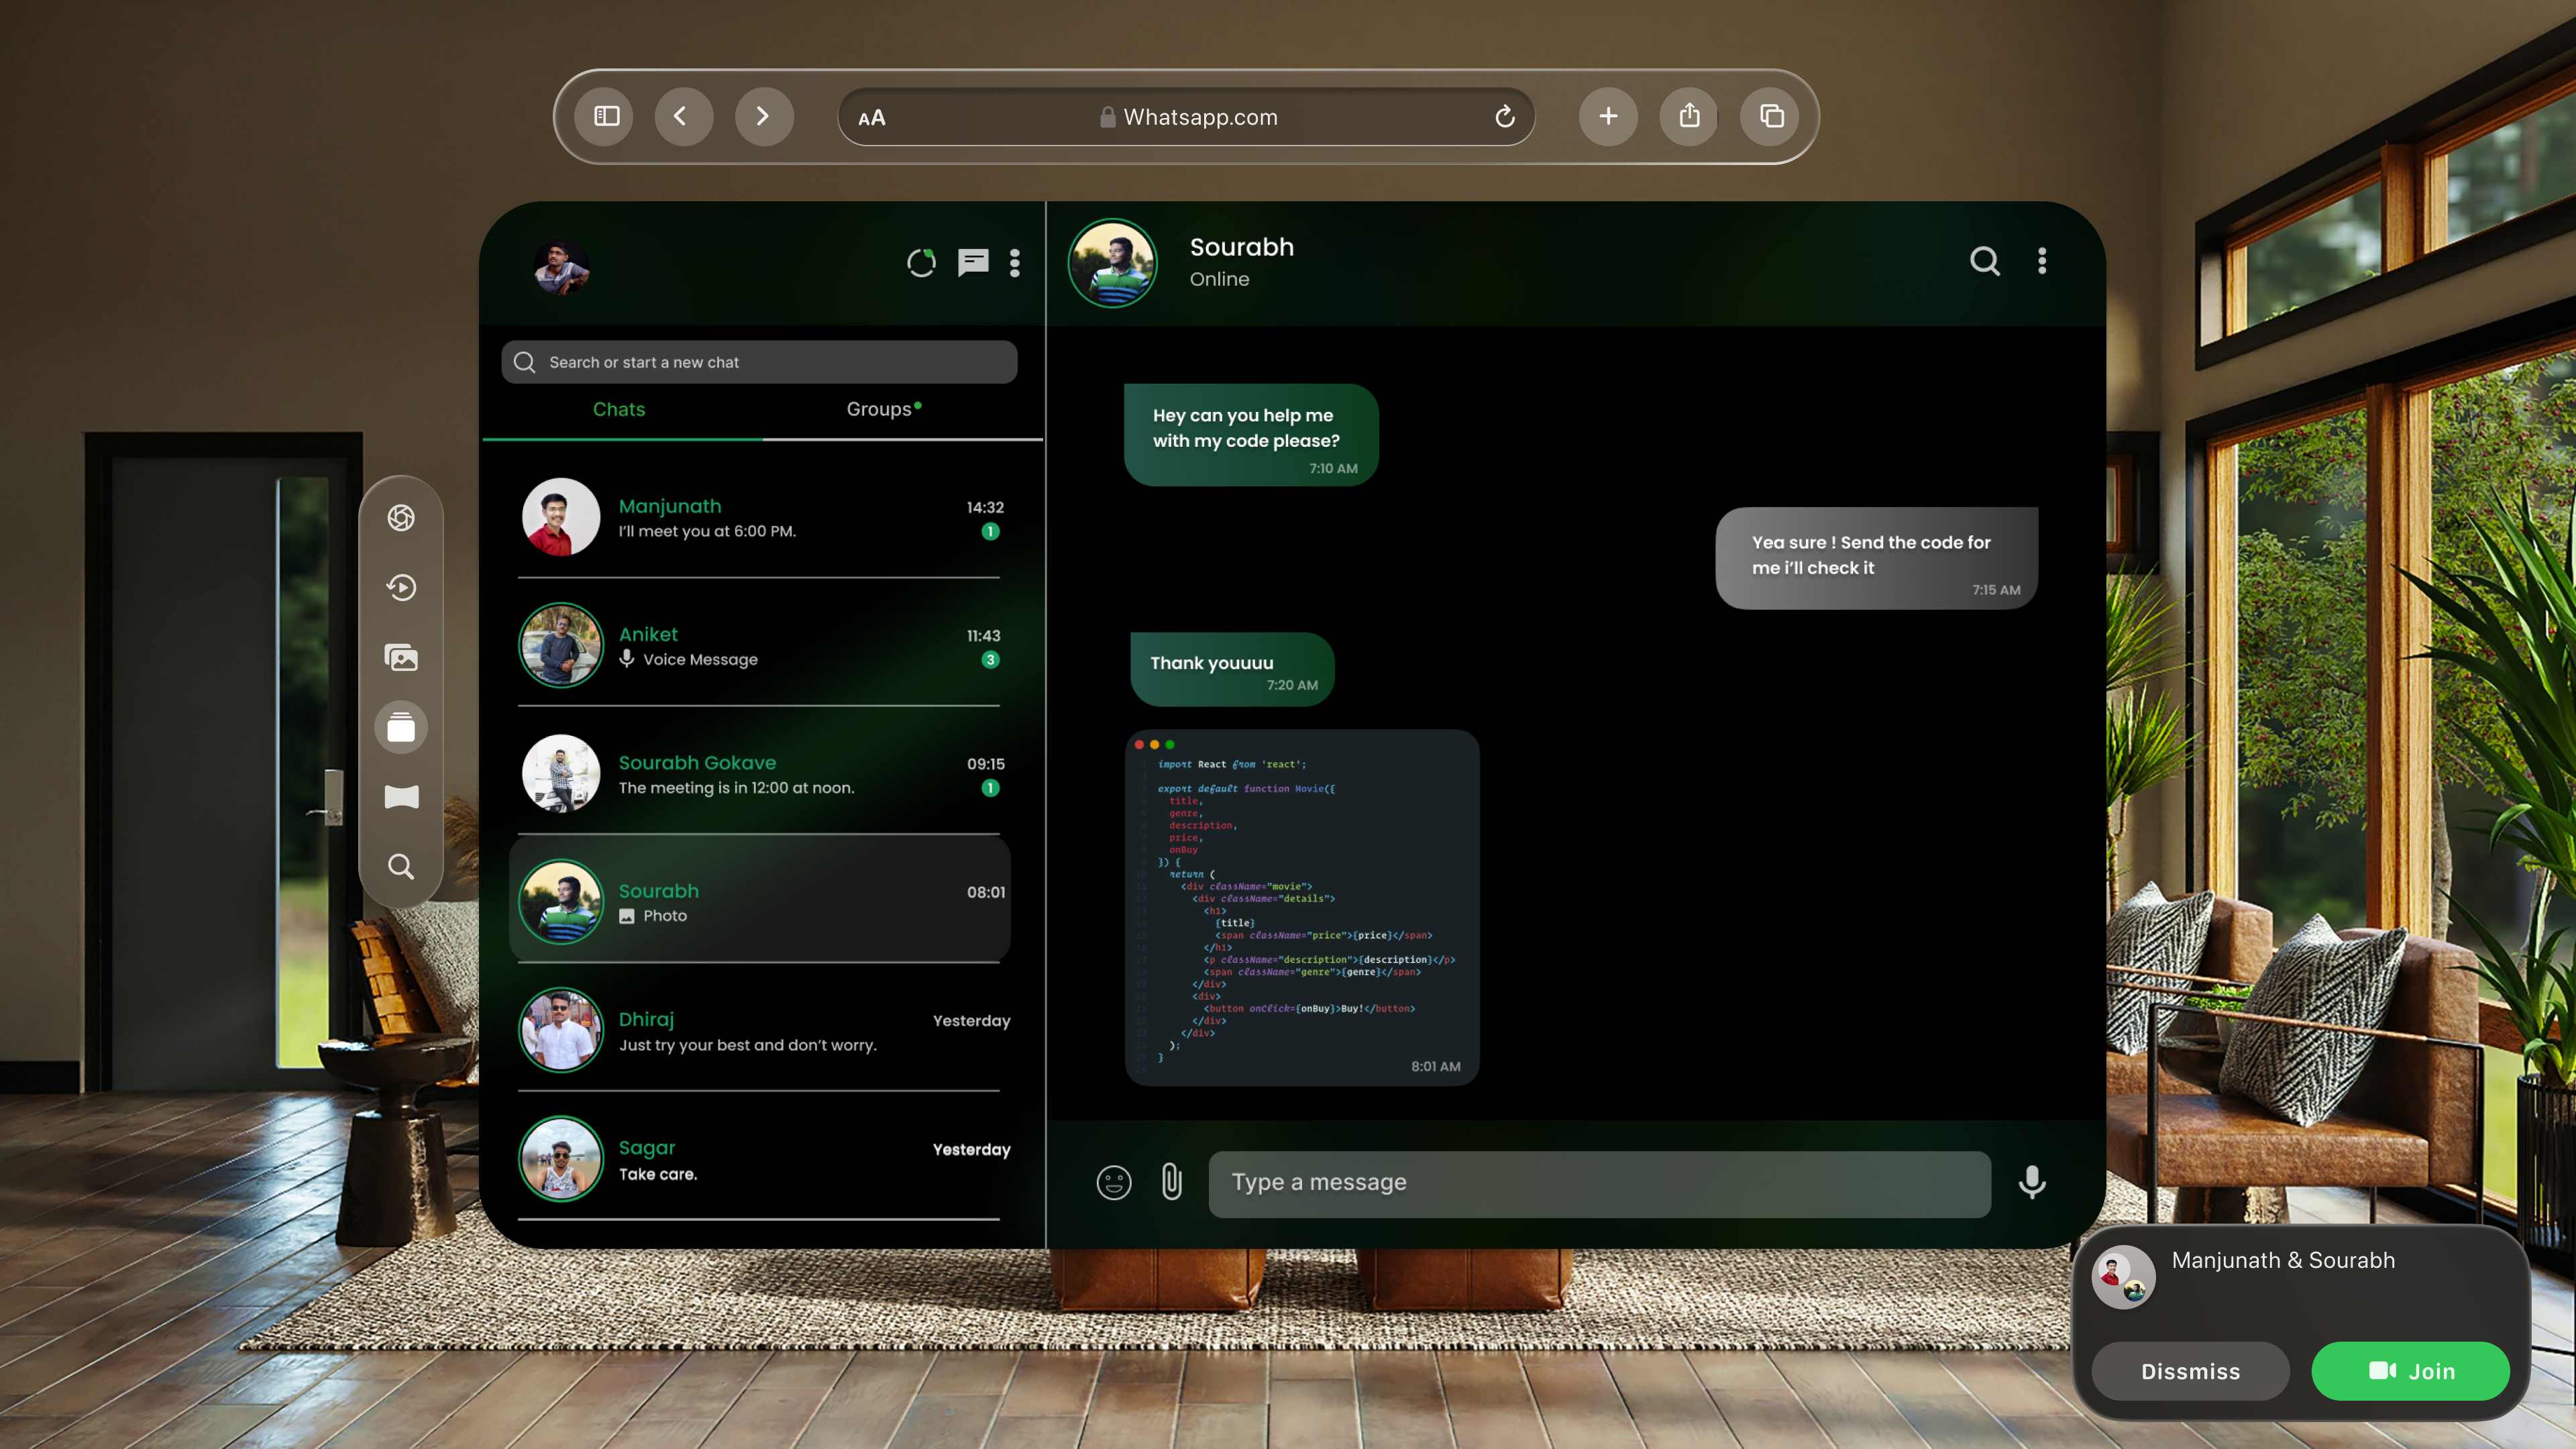This screenshot has height=1449, width=2576.
Task: Open Sourabh chat header three-dot menu
Action: [2041, 261]
